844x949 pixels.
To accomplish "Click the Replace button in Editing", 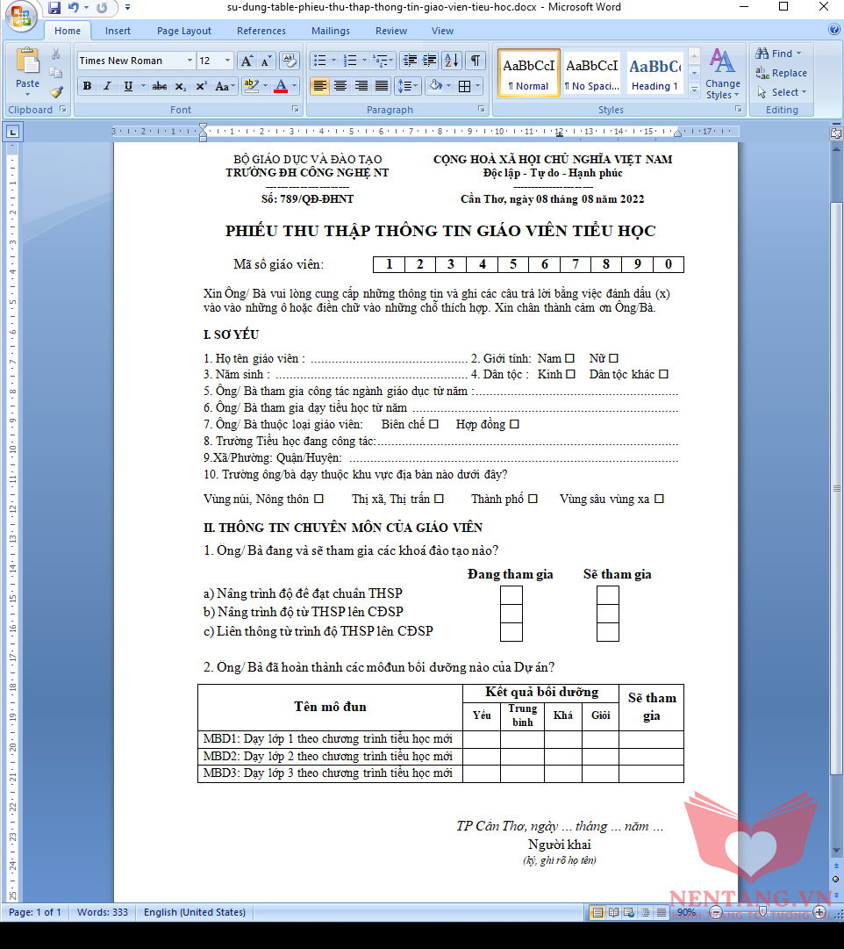I will coord(782,73).
